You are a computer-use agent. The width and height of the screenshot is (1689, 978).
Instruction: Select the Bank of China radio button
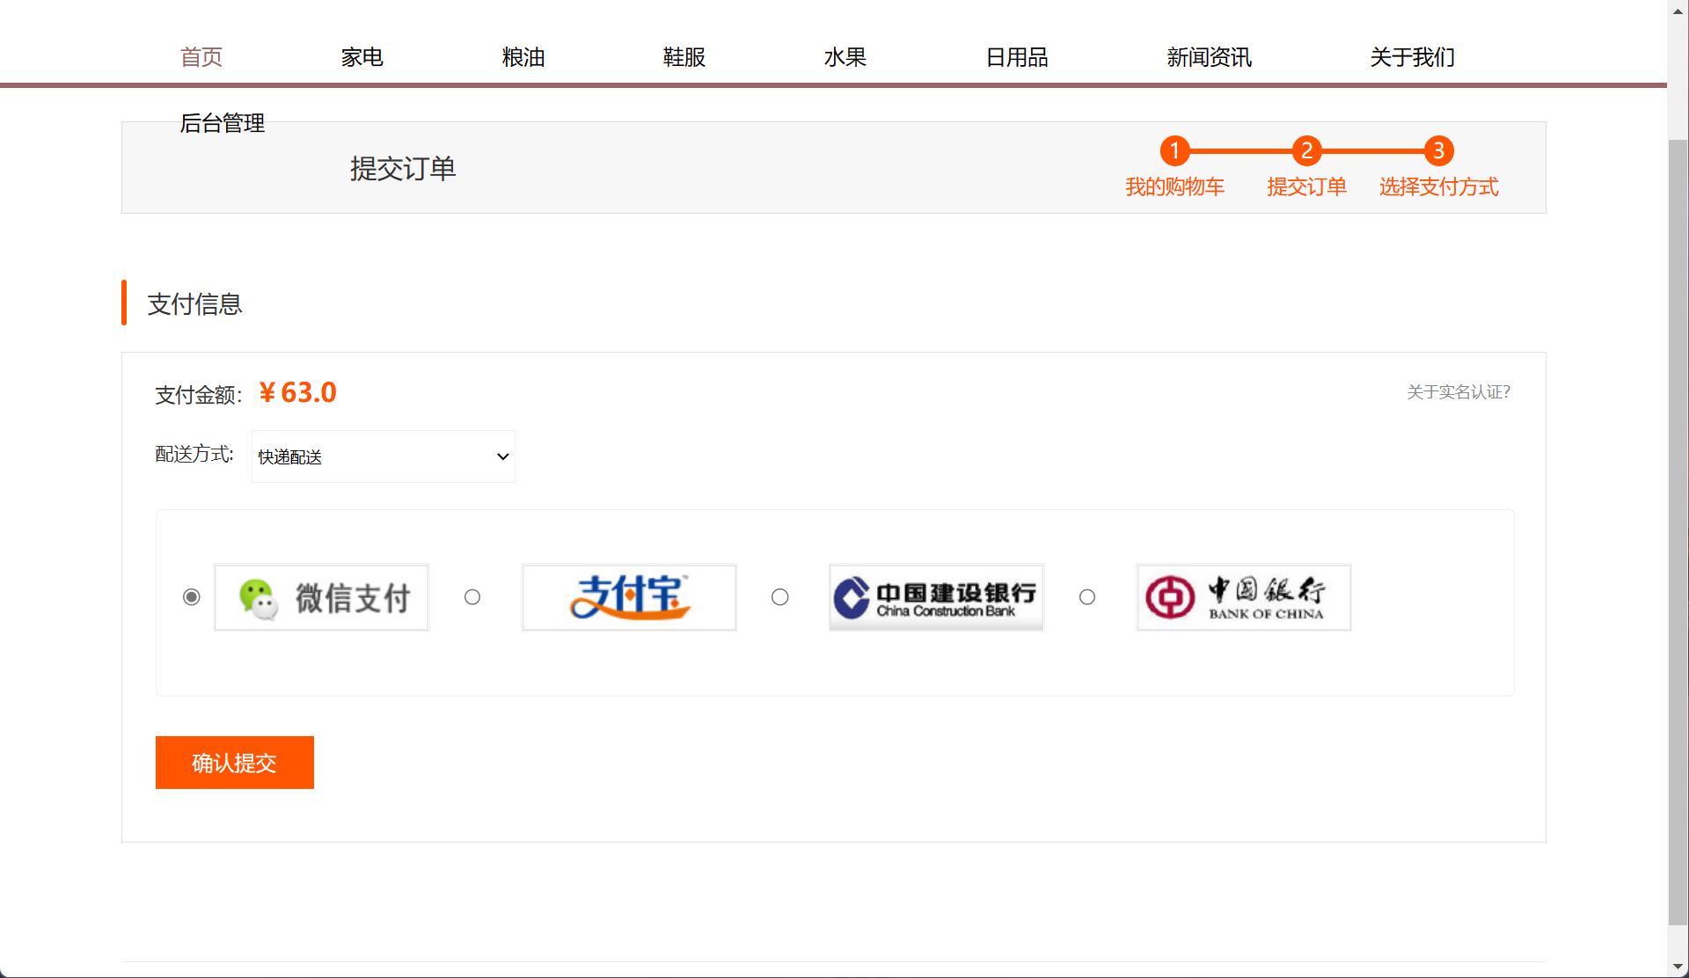[1087, 597]
